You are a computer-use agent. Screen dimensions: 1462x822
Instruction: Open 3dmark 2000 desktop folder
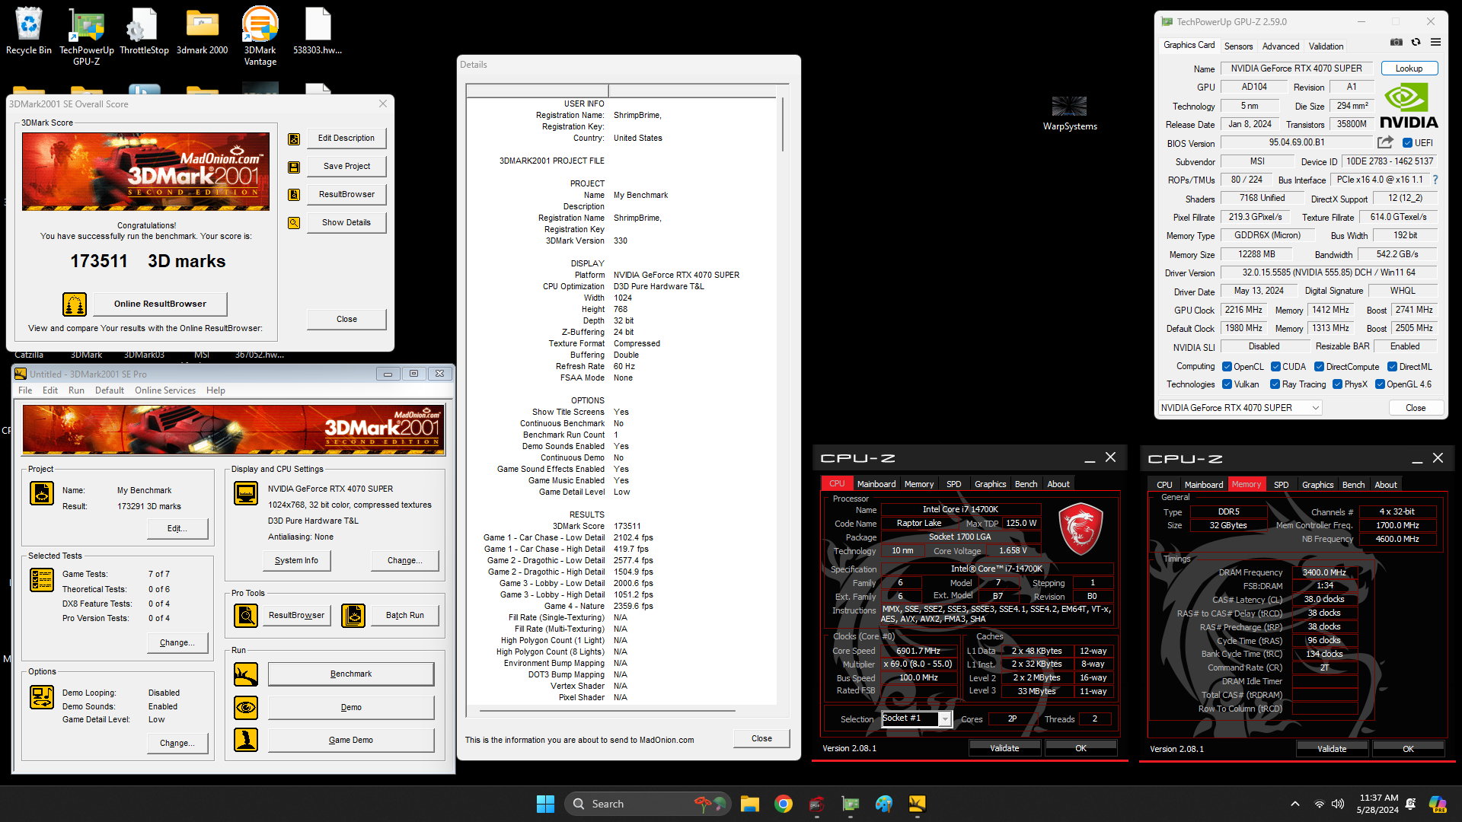[x=203, y=30]
